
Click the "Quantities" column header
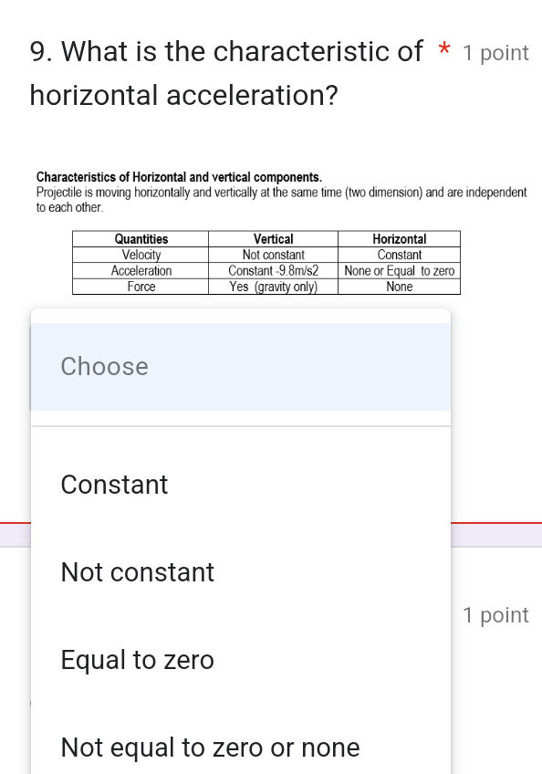pyautogui.click(x=141, y=239)
